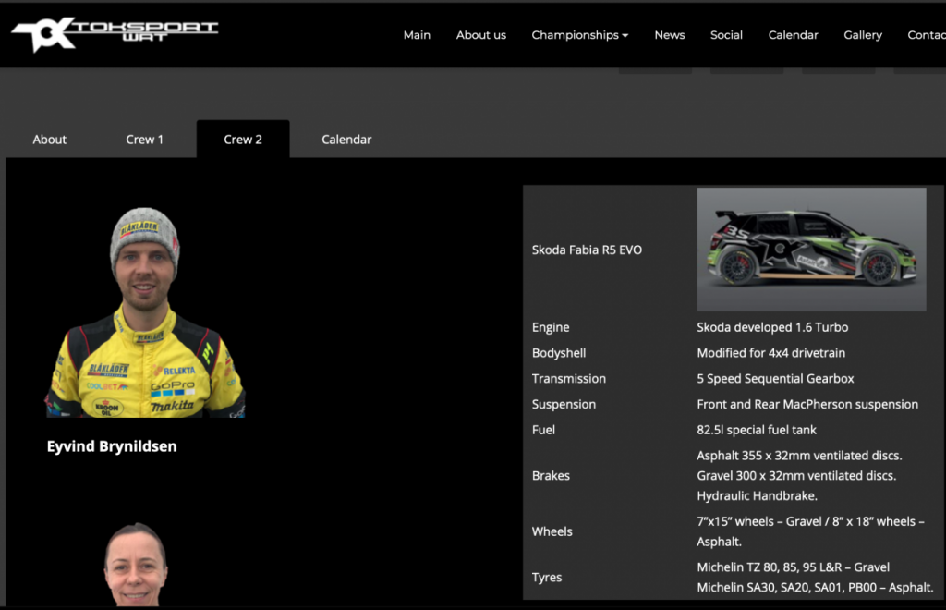The image size is (946, 610).
Task: Click the Brakes specification row label
Action: tap(551, 476)
